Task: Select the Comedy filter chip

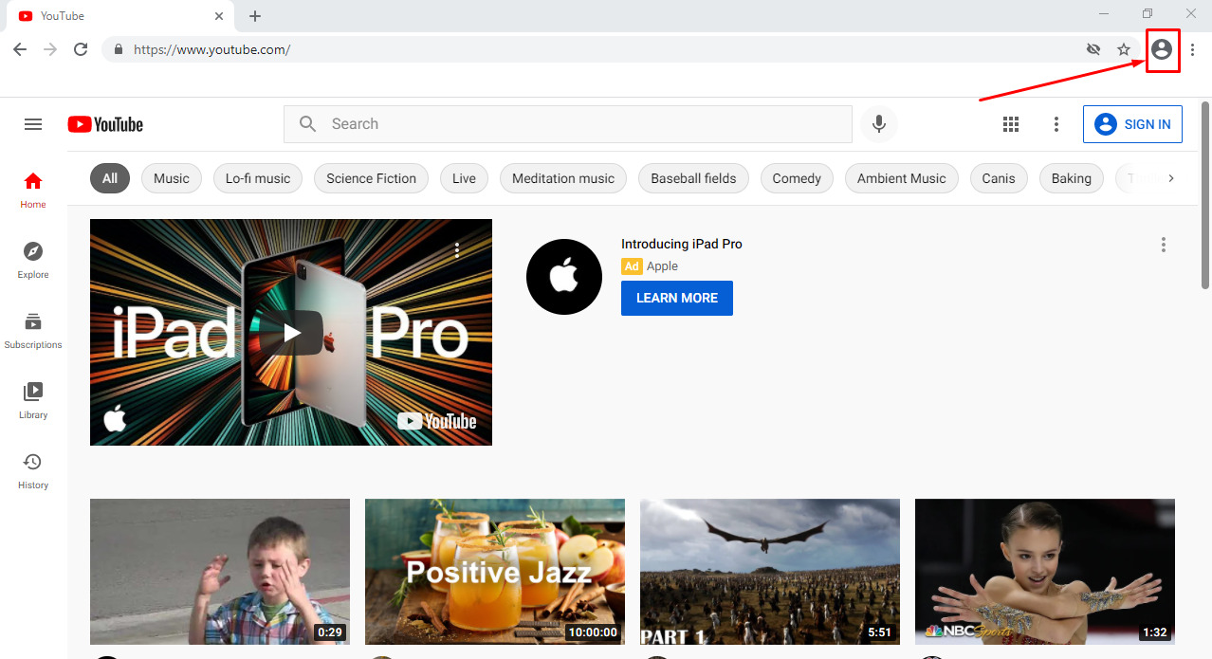Action: (797, 178)
